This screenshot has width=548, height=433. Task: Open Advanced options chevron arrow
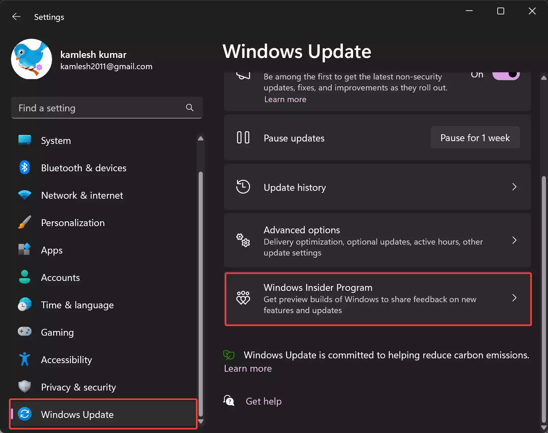[514, 240]
